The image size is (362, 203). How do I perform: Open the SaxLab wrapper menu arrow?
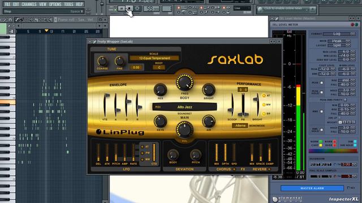(90, 42)
